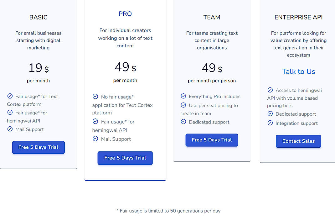Click checkmark beside "Fair usage* for hemingwai API" in Pro
335x221 pixels.
(x=95, y=121)
